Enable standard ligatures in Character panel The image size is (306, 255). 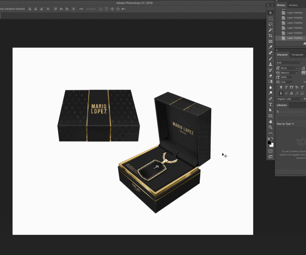coord(281,93)
